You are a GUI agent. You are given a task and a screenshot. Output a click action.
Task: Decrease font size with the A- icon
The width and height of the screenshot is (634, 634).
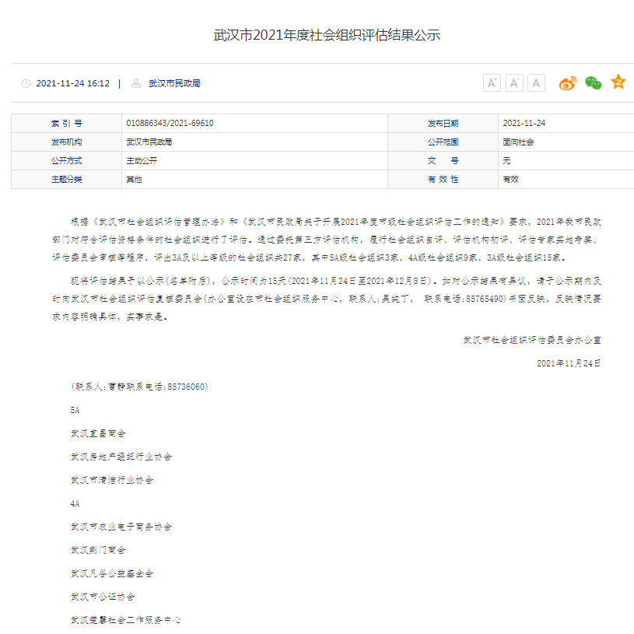pyautogui.click(x=514, y=83)
